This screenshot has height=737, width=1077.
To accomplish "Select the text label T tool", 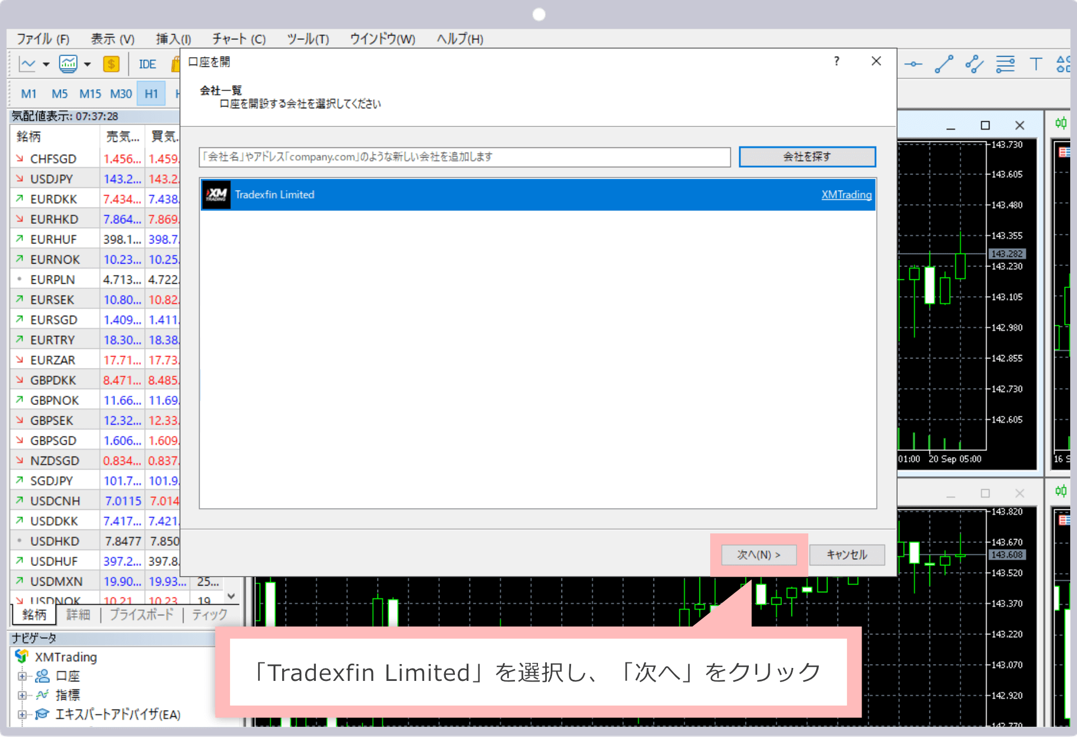I will click(1035, 65).
